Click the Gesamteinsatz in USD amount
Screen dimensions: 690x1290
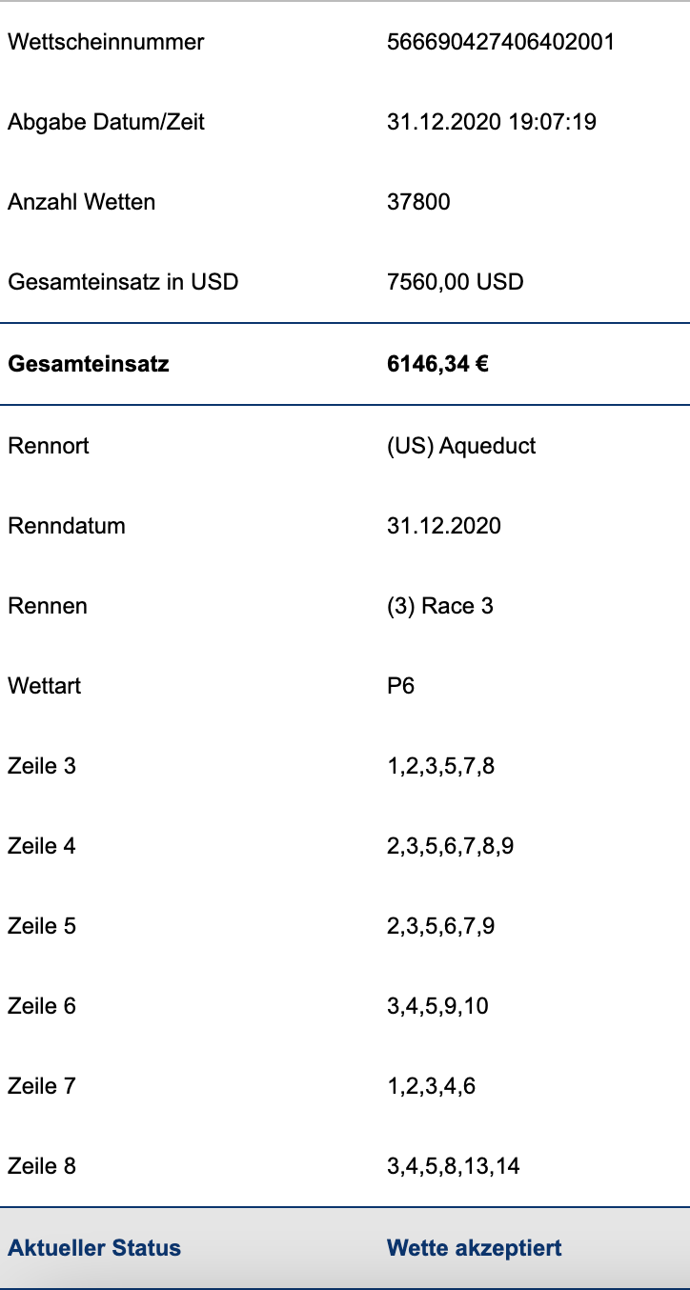[456, 282]
